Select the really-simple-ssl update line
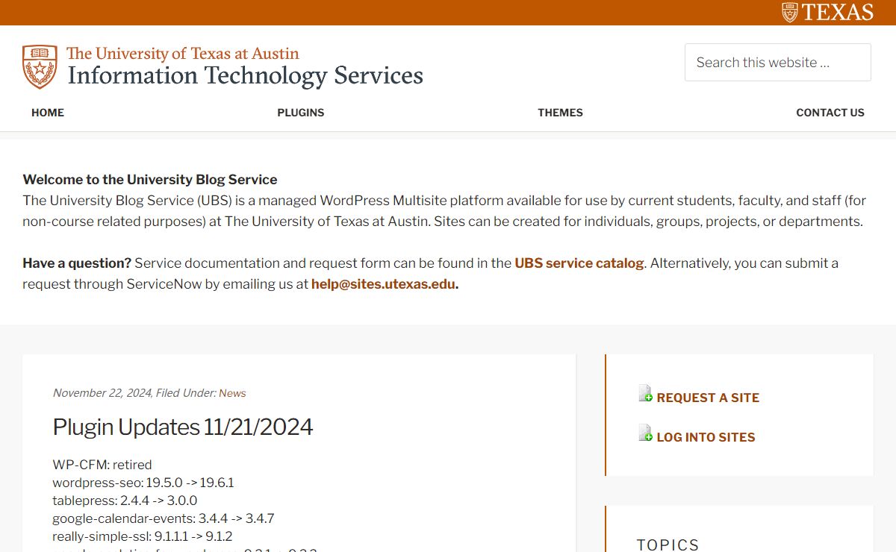Image resolution: width=896 pixels, height=552 pixels. [x=143, y=536]
